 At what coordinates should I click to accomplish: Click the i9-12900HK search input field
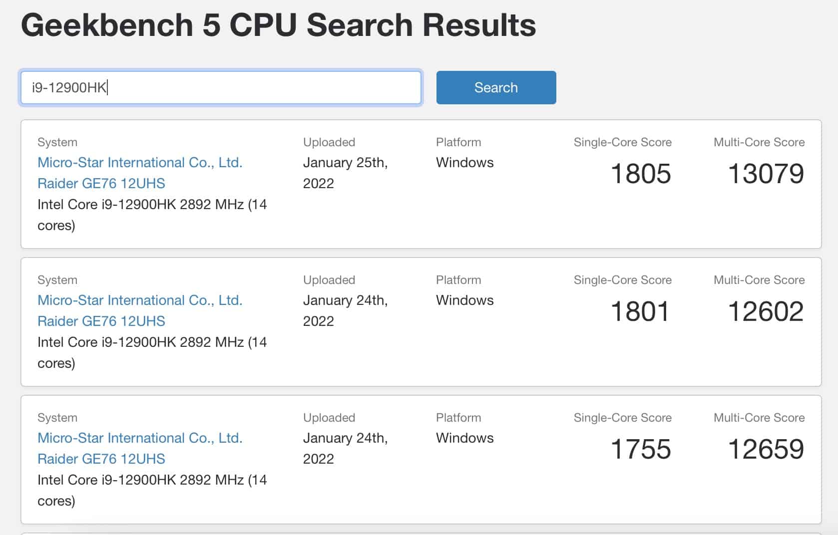[221, 87]
